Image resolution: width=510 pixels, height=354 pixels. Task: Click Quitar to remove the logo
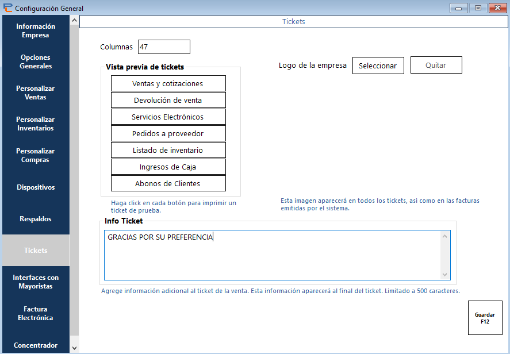pos(436,65)
